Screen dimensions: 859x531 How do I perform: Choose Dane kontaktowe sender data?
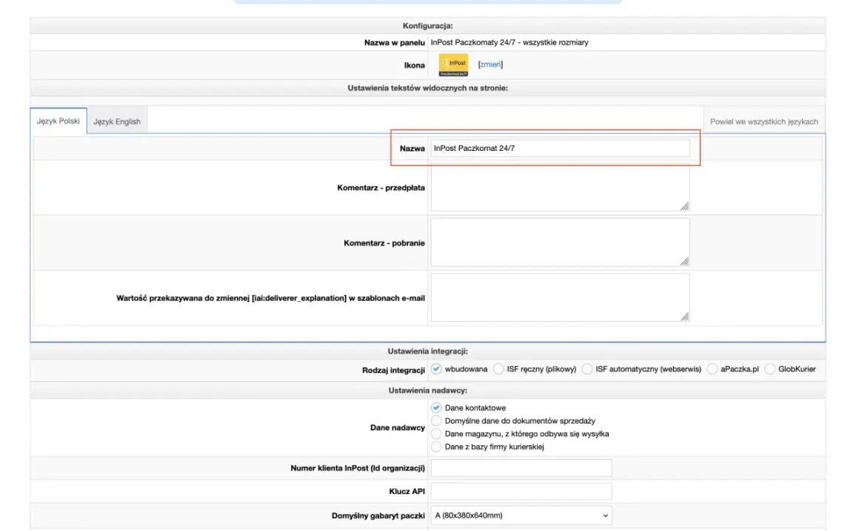click(436, 408)
